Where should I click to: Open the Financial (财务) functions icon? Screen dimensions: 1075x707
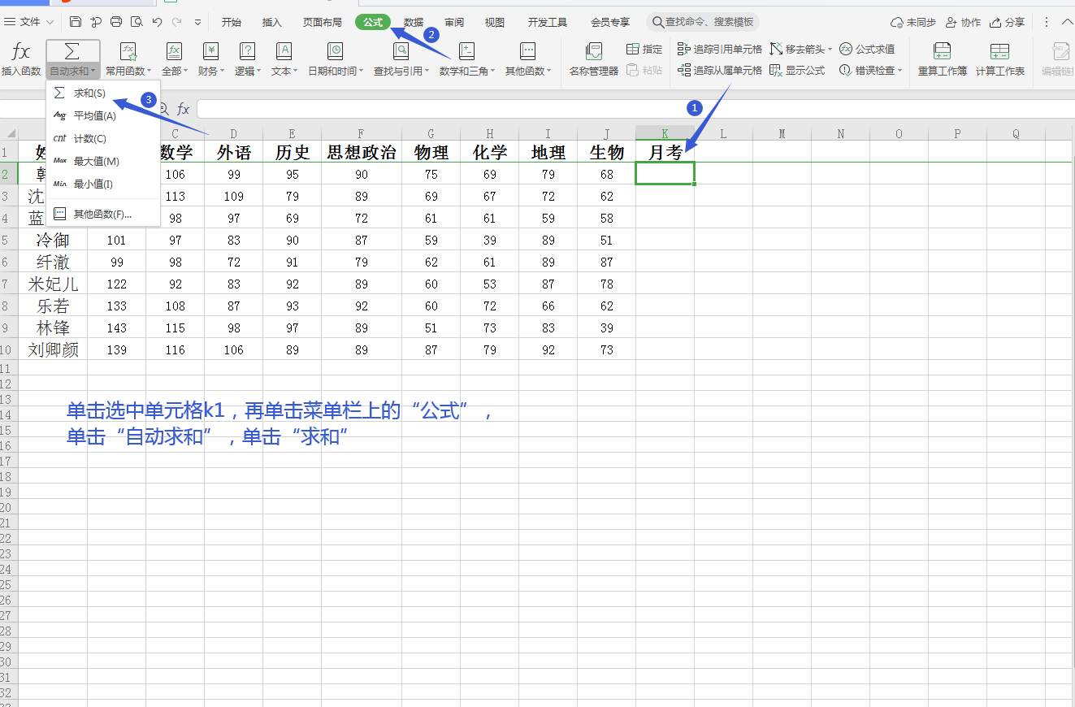(x=211, y=52)
